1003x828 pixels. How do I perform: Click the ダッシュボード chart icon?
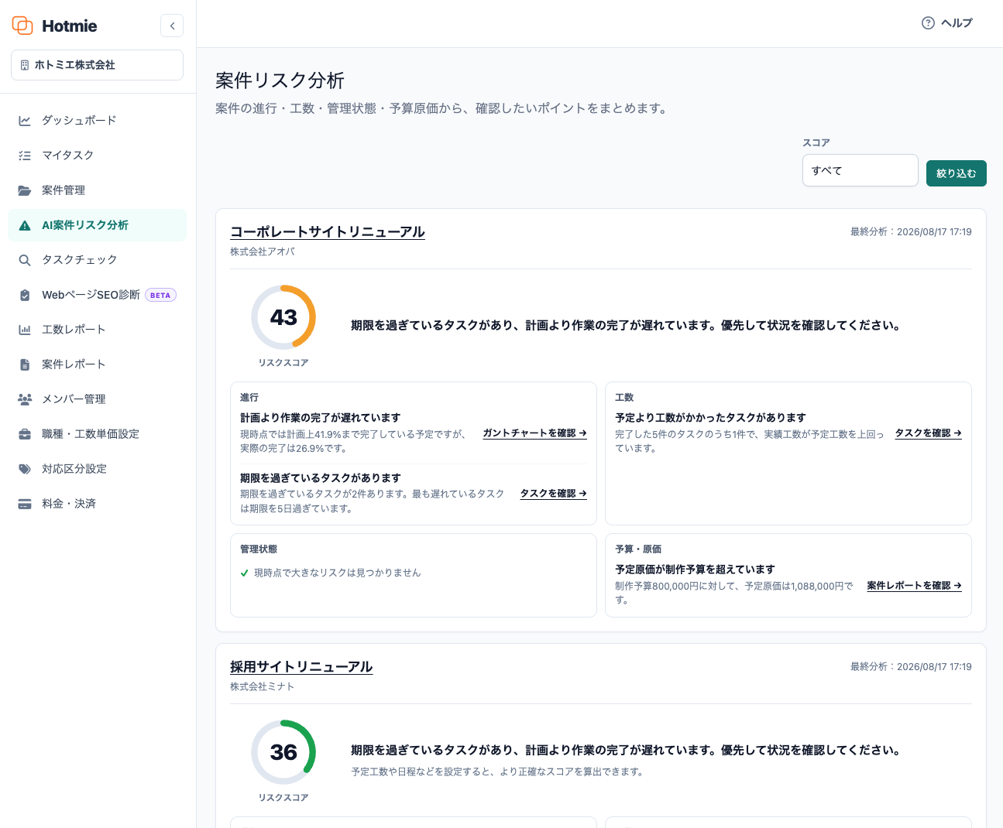point(25,121)
